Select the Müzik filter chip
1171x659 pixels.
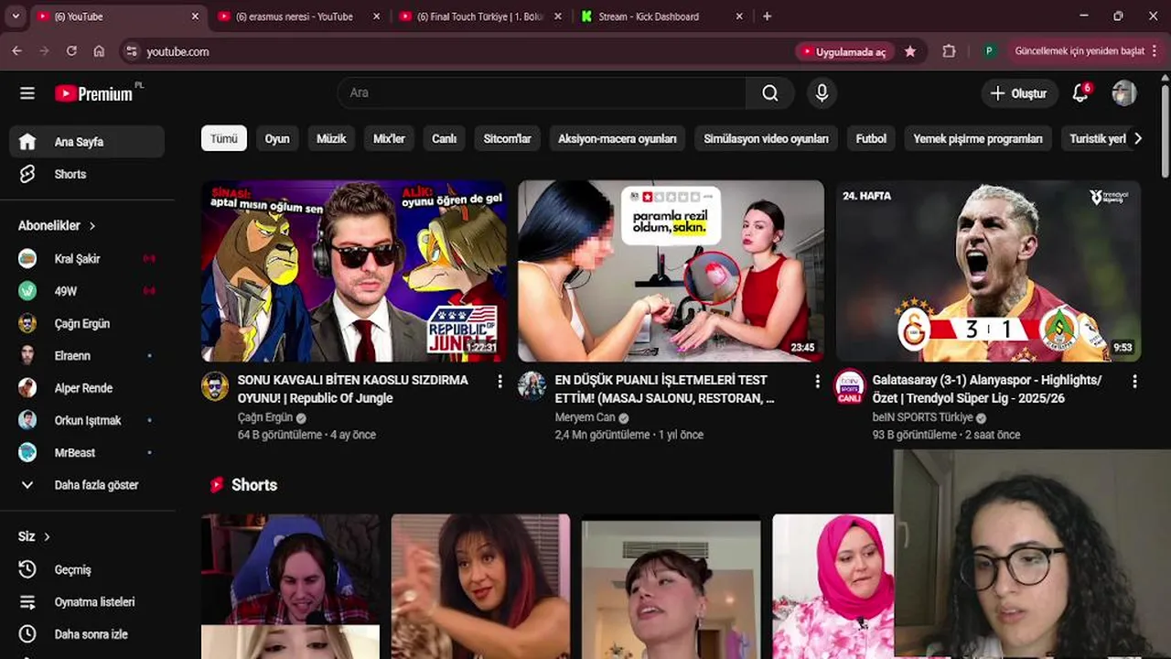[331, 138]
